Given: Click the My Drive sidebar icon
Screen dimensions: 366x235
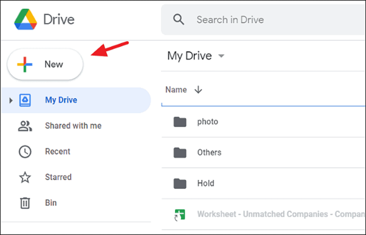Looking at the screenshot, I should pyautogui.click(x=25, y=100).
